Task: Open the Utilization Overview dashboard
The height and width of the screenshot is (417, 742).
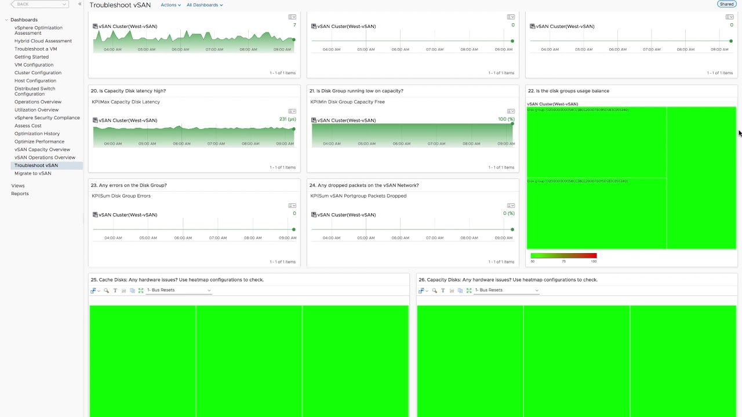Action: (x=37, y=110)
